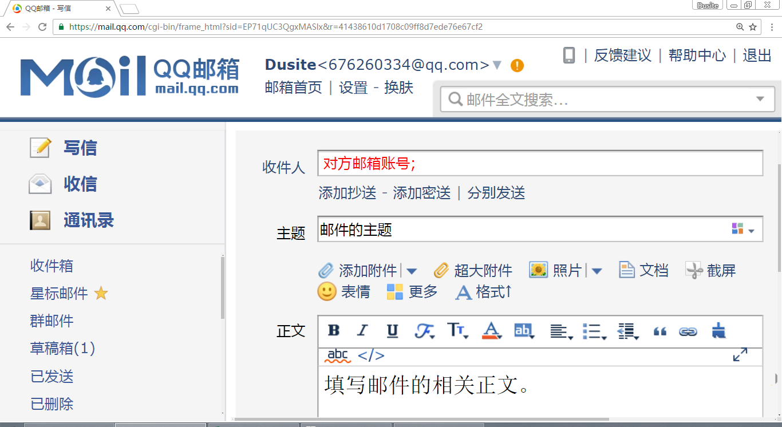Open emoticon picker 表情
782x427 pixels.
pyautogui.click(x=343, y=291)
